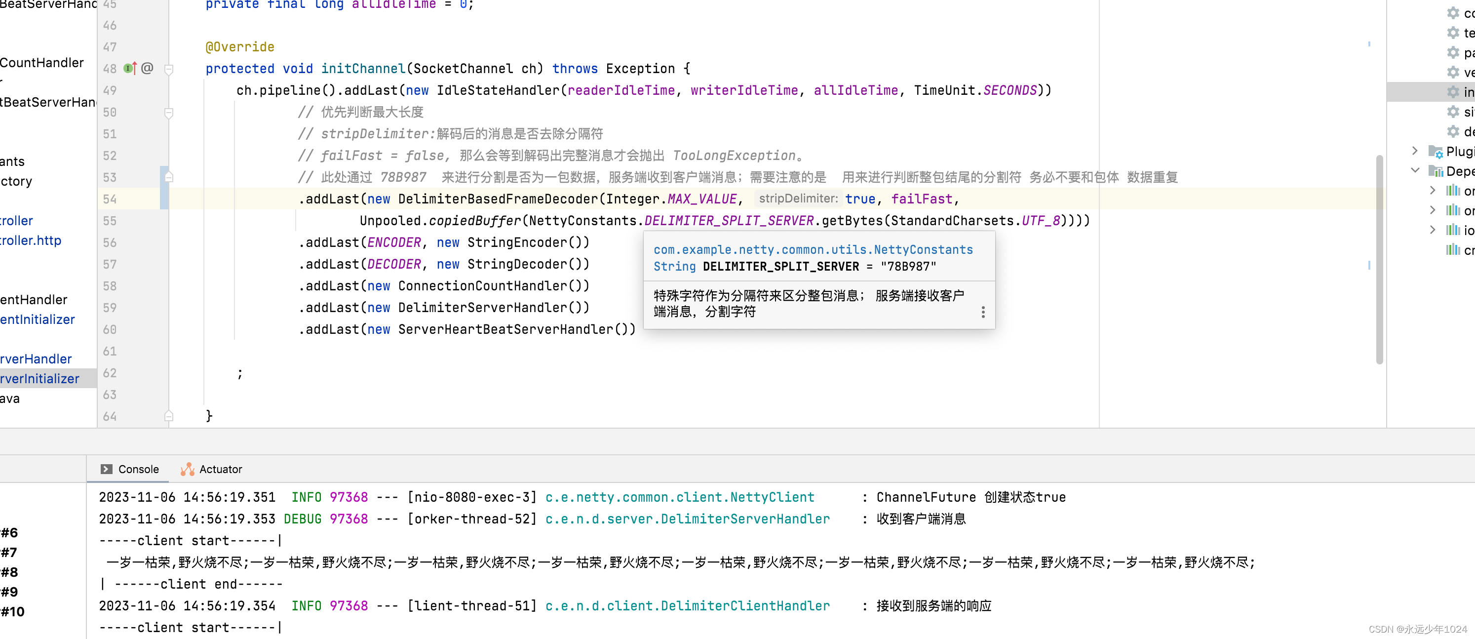1475x639 pixels.
Task: Select 'entInitializer' in the project tree
Action: tap(38, 319)
